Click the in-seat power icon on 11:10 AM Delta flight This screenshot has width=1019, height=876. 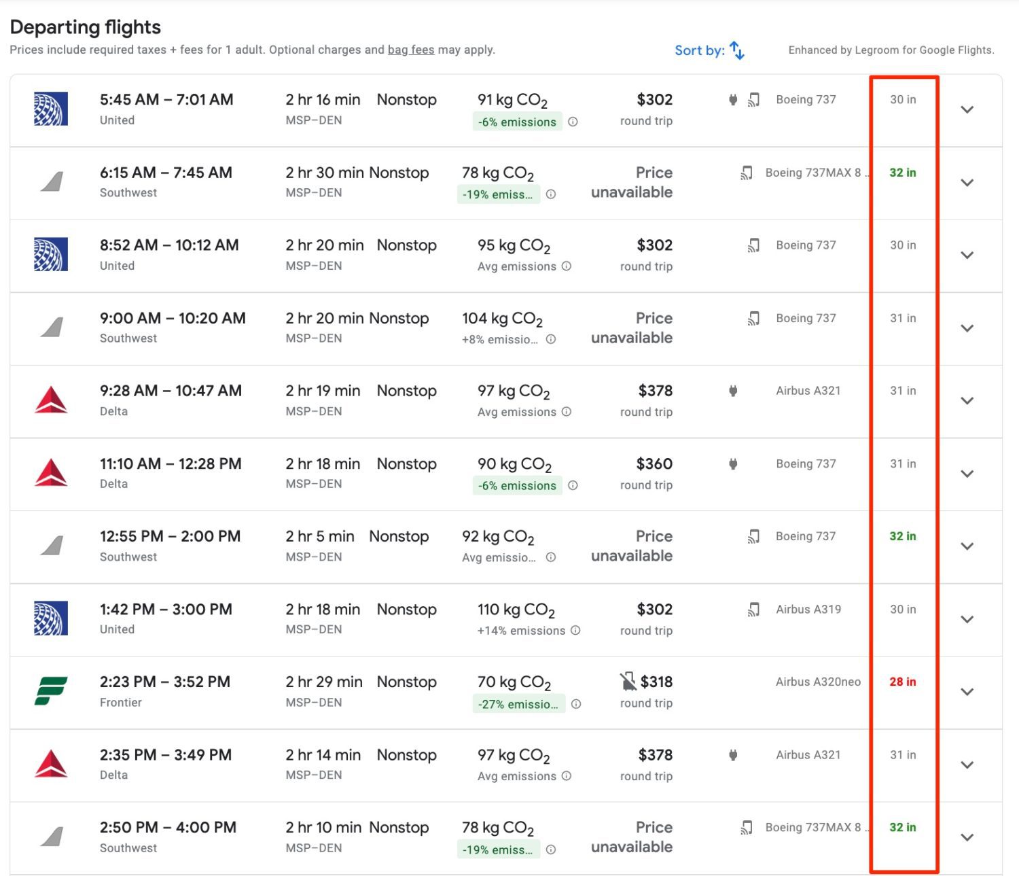click(732, 463)
